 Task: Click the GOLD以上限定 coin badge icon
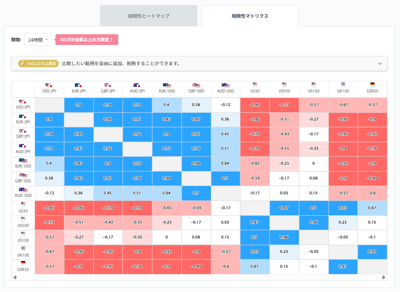pyautogui.click(x=24, y=64)
